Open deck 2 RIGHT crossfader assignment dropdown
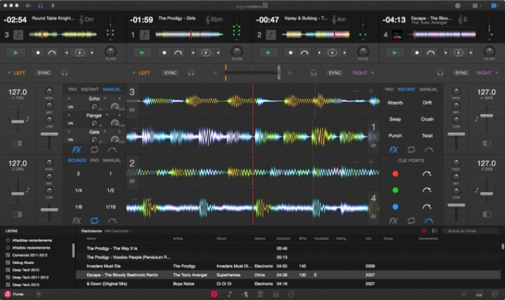 point(363,73)
